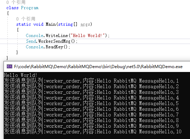Viewport: 190px width, 139px height.
Task: Click console line ending with MessageHello,7
Action: tap(91, 115)
